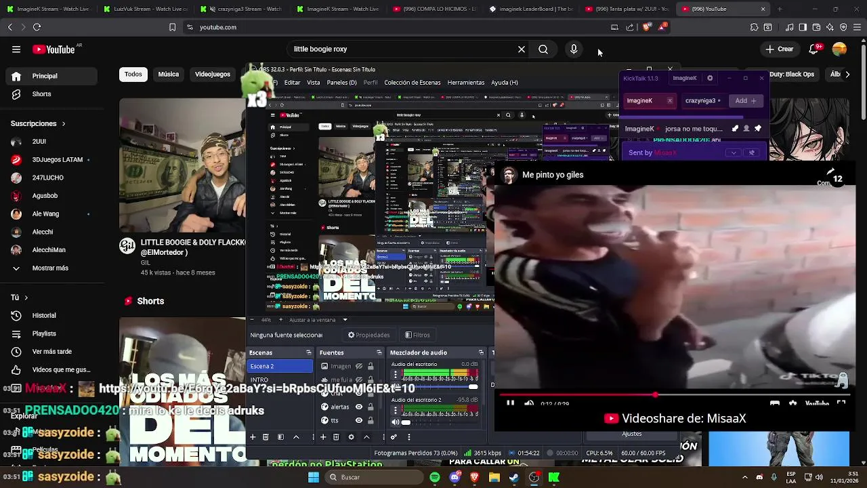Start voice search with the microphone

click(574, 49)
